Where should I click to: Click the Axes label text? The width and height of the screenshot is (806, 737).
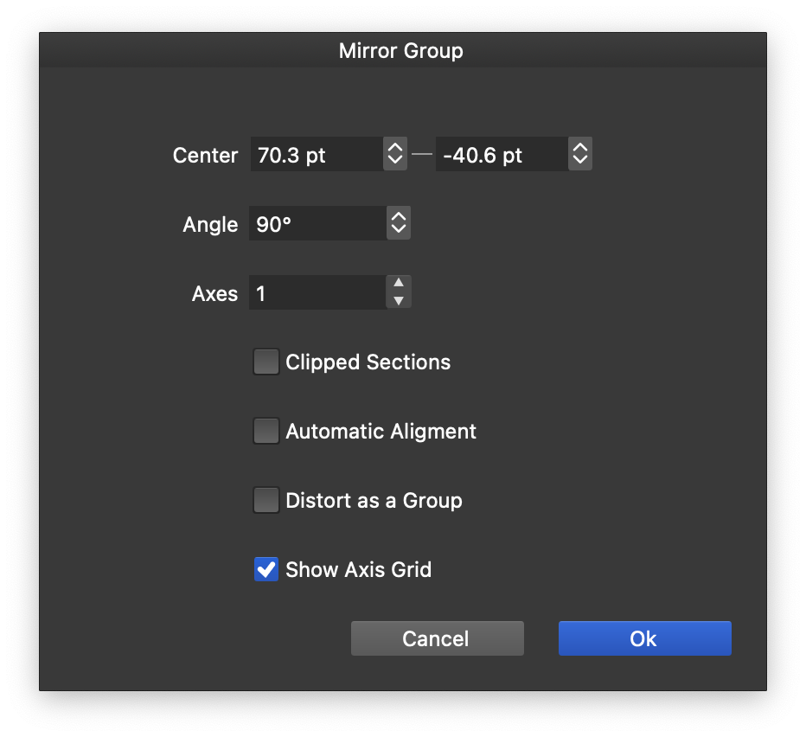coord(214,293)
